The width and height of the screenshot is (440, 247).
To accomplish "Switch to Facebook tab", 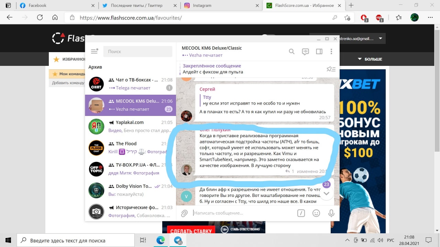I will [57, 5].
